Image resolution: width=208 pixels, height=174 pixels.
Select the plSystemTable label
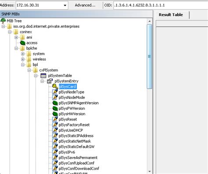[60, 76]
